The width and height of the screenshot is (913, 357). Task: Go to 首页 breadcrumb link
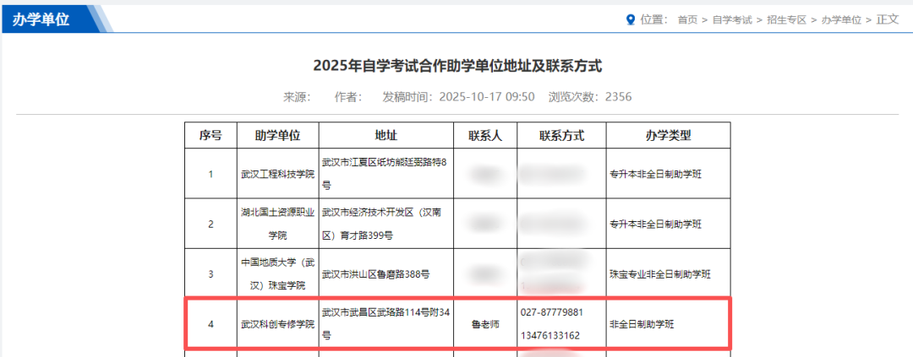click(687, 19)
